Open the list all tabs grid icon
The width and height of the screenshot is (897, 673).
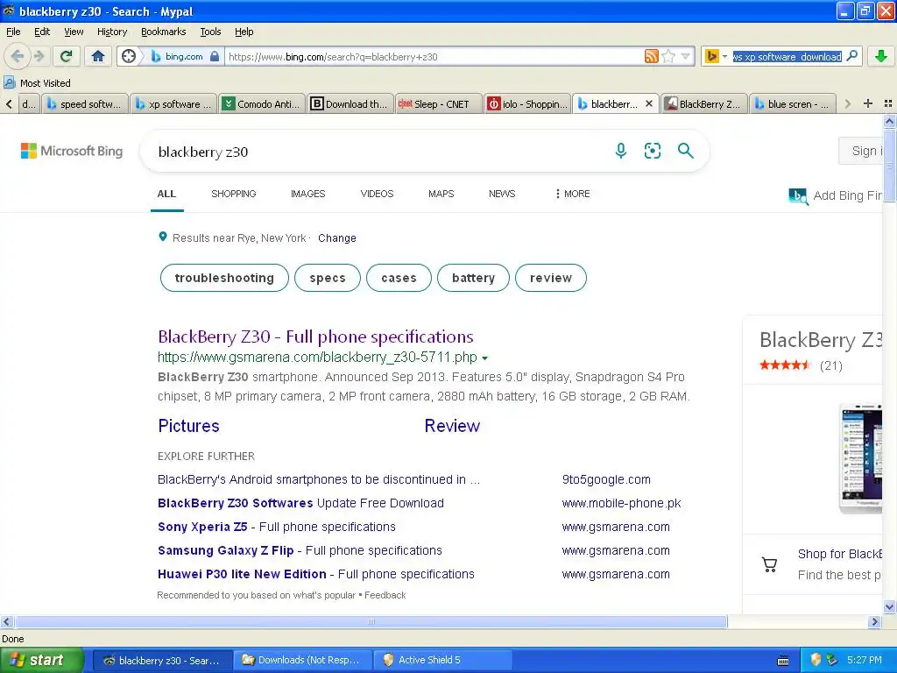coord(888,103)
